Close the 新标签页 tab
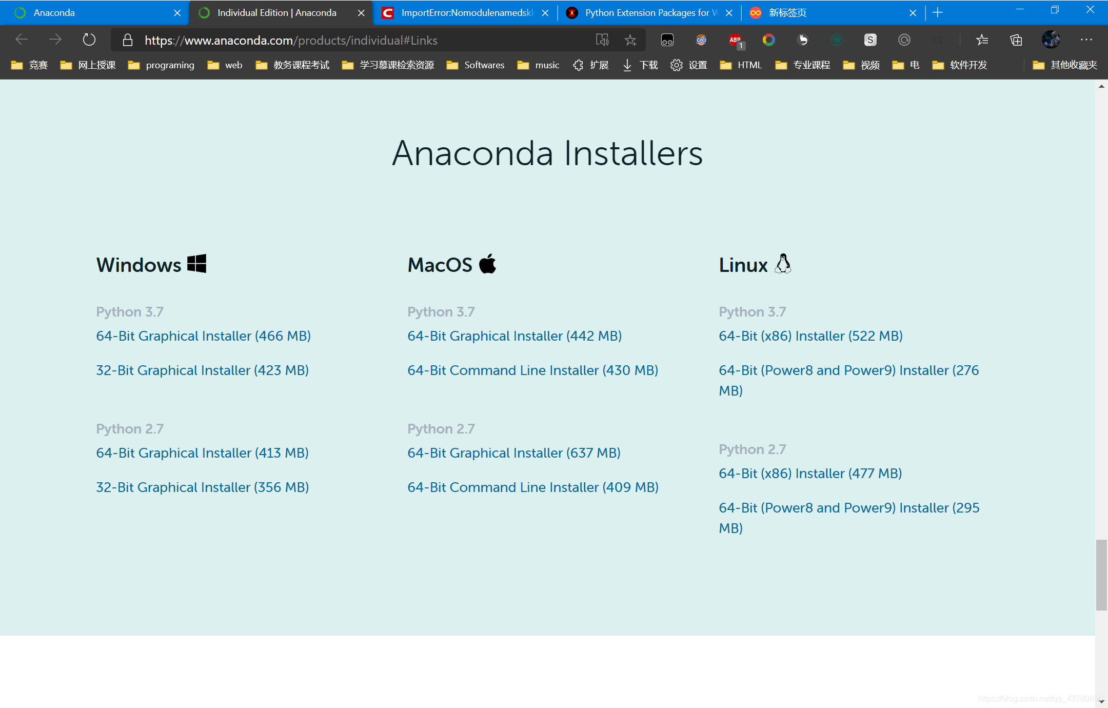 pyautogui.click(x=913, y=13)
